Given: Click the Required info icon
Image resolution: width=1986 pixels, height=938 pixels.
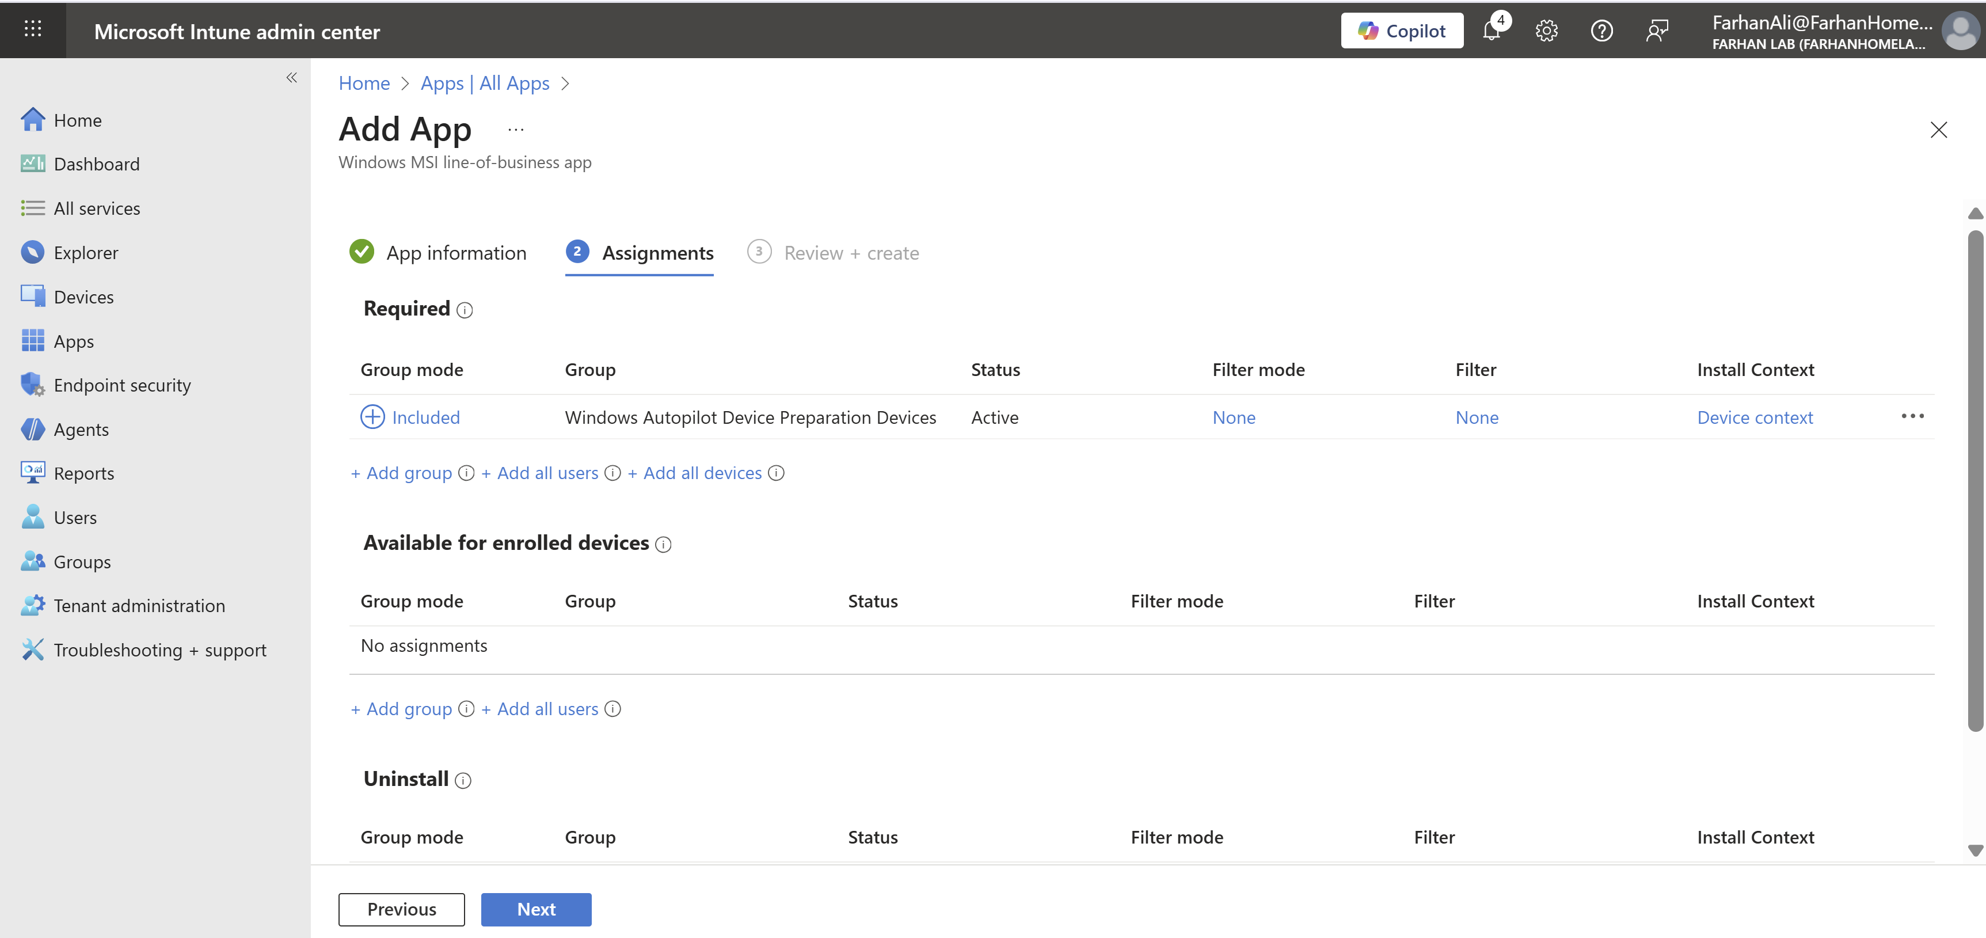Looking at the screenshot, I should [464, 310].
